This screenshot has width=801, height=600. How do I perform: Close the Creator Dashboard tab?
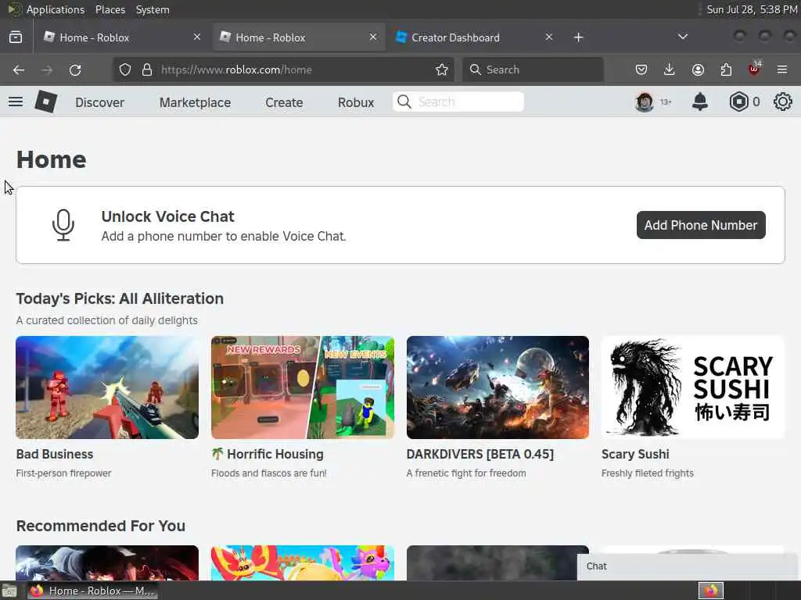point(548,37)
